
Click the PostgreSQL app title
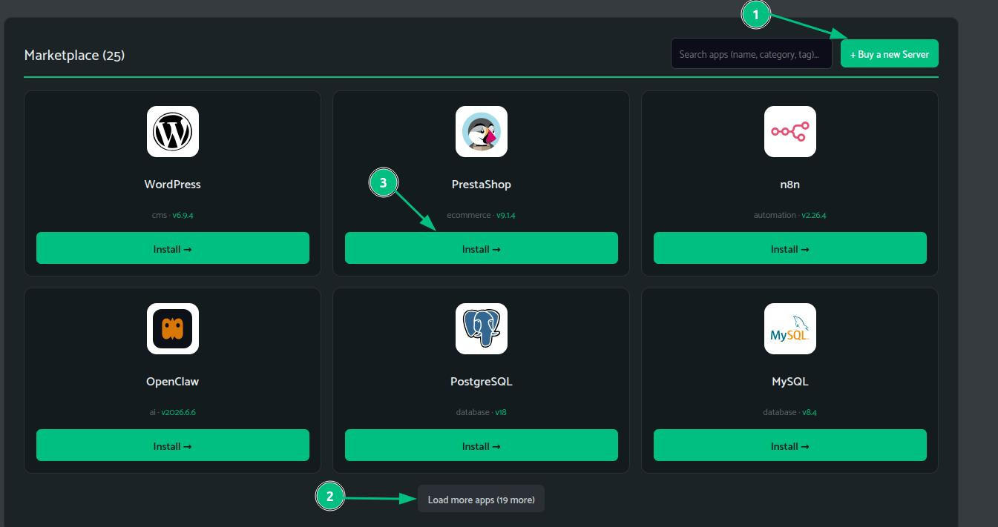click(x=482, y=382)
